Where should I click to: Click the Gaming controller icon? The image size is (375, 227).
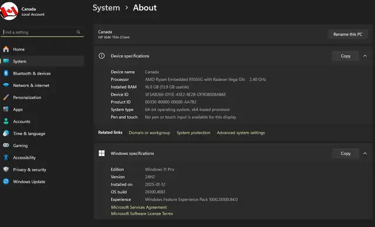click(x=6, y=145)
